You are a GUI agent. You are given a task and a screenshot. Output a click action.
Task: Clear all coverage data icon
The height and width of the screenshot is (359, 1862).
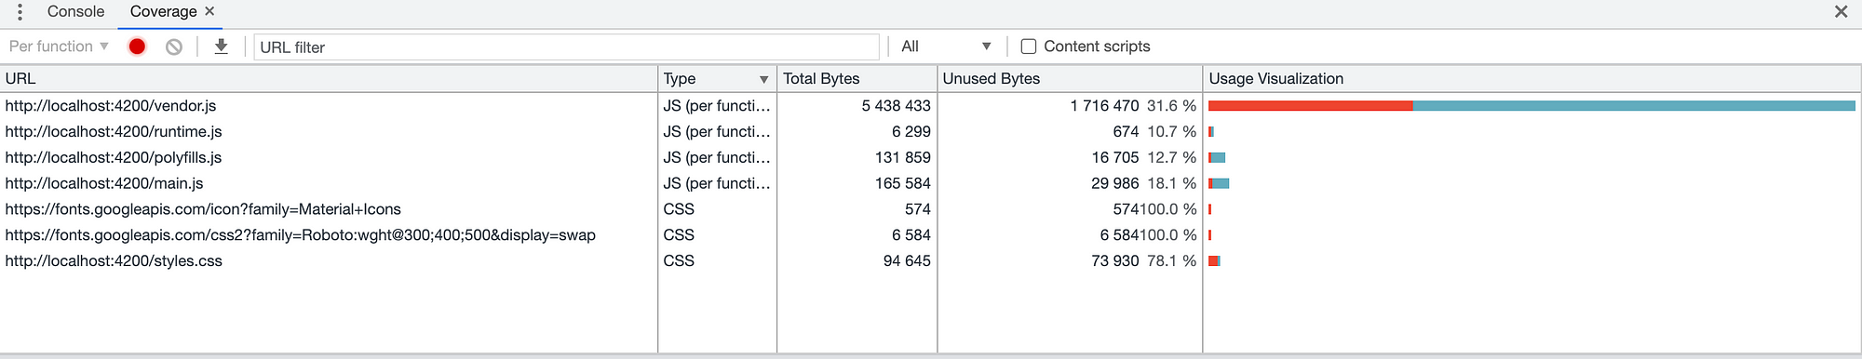pos(174,47)
